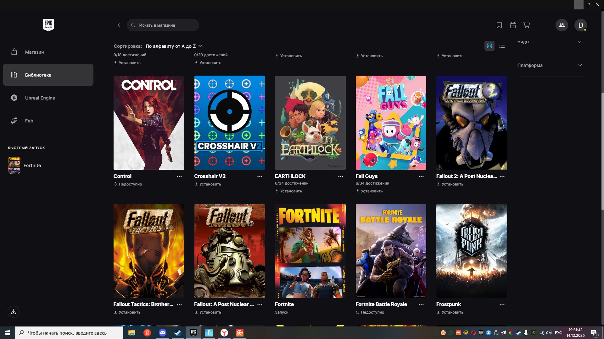Click the Epic Games logo
Screen dimensions: 604x339
(x=48, y=25)
